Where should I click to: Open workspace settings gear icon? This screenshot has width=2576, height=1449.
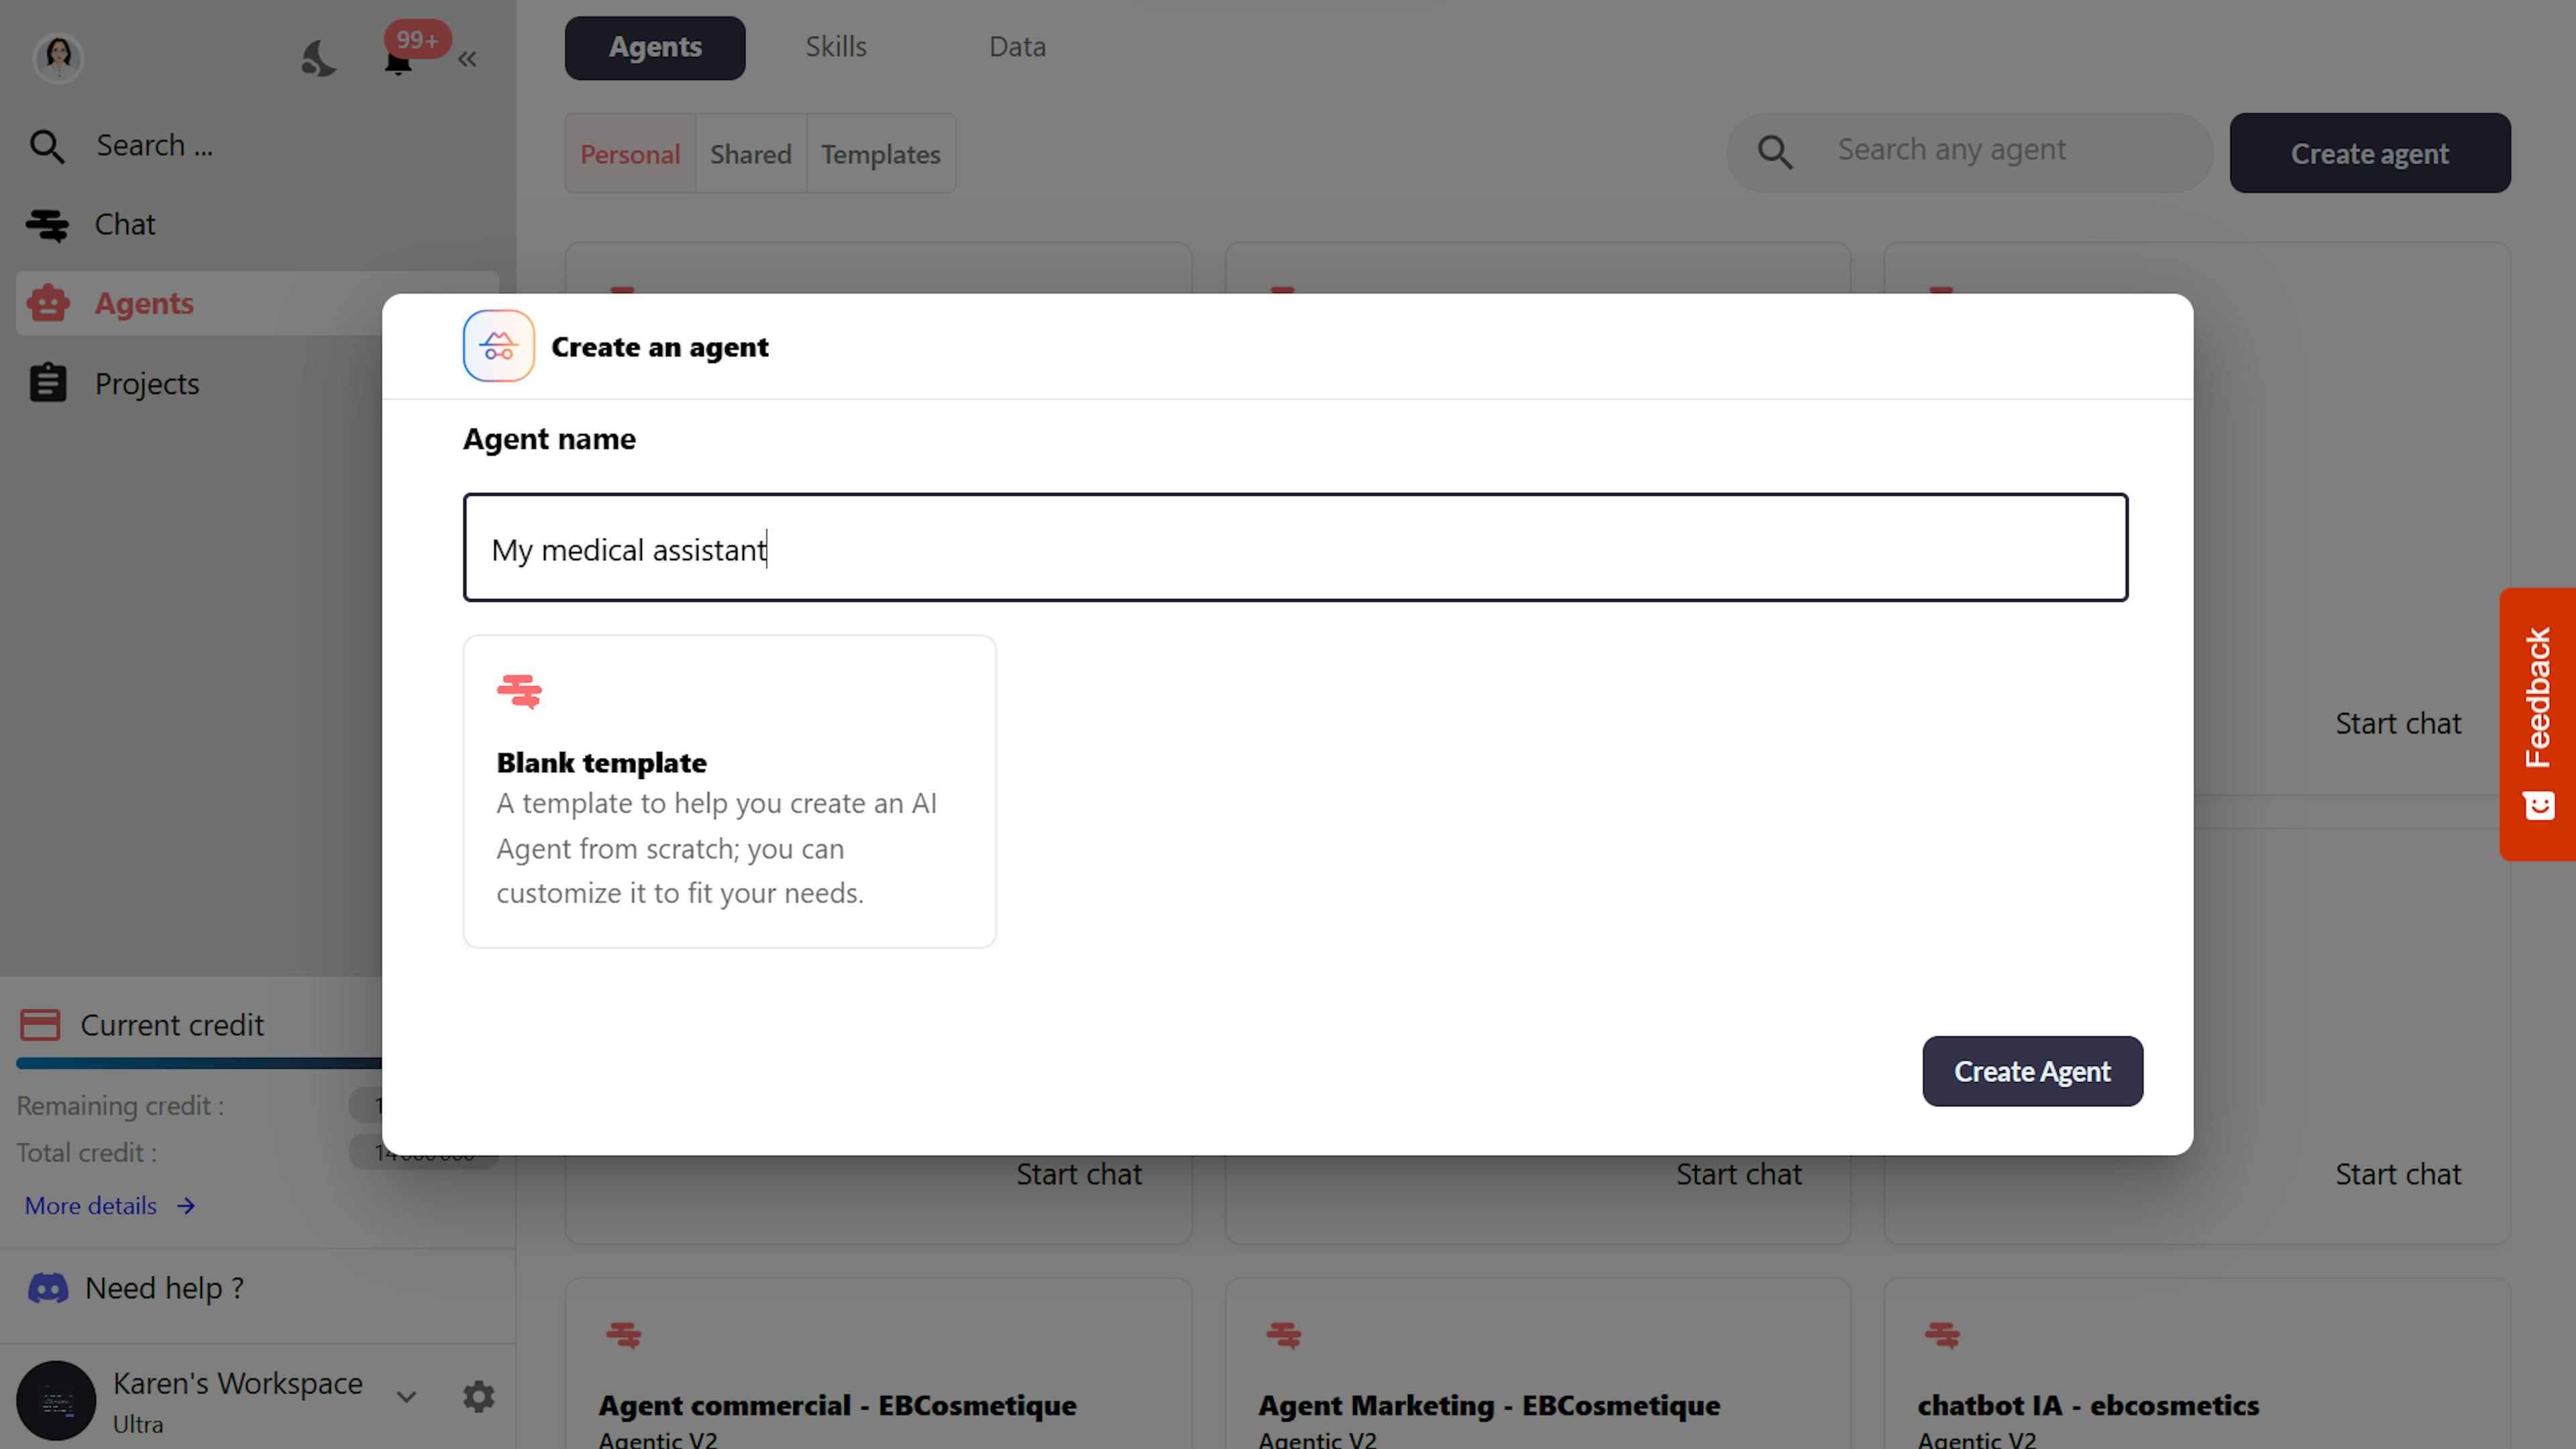(479, 1396)
